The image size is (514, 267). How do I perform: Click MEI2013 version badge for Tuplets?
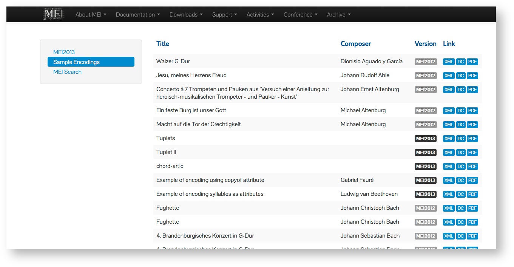pyautogui.click(x=425, y=139)
